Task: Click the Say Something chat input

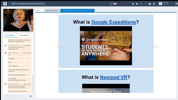Action: coord(16,96)
